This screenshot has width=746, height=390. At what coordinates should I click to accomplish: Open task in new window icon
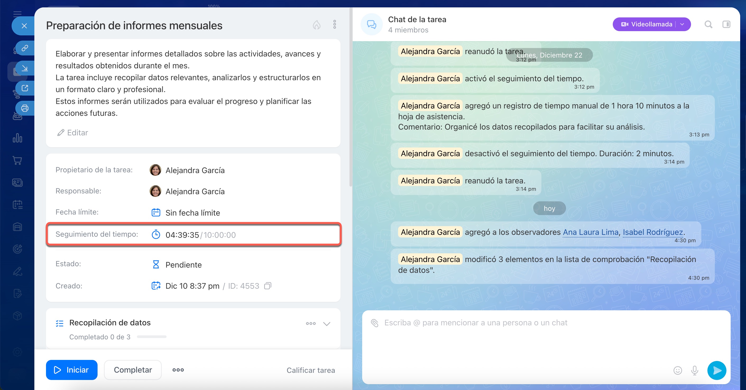(x=25, y=88)
